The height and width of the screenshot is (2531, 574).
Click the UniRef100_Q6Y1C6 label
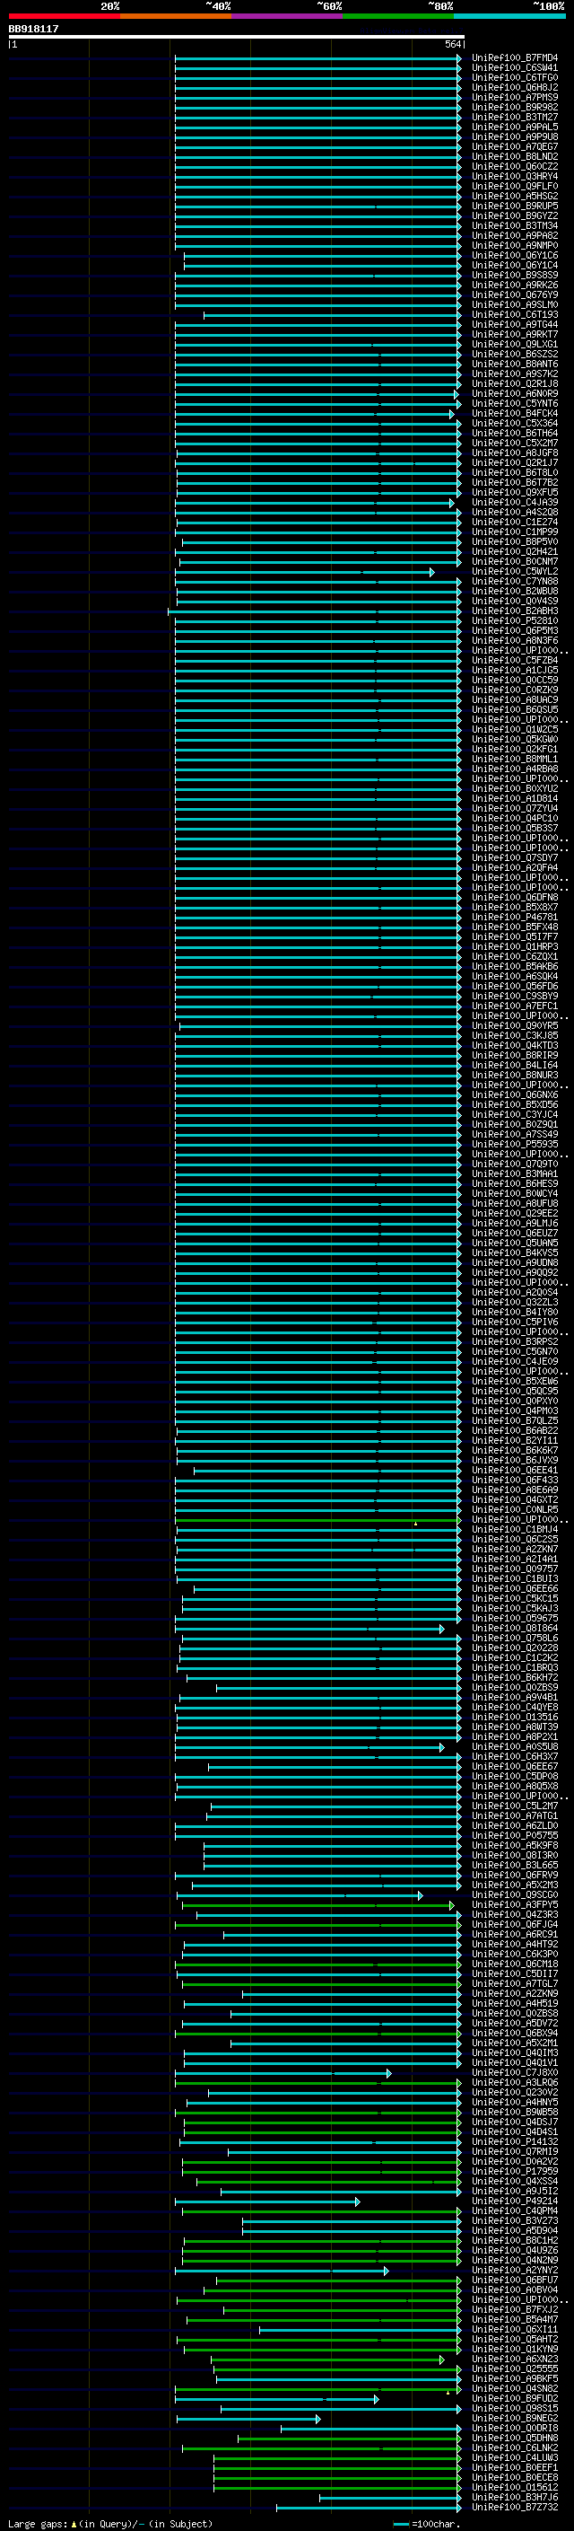pyautogui.click(x=514, y=256)
